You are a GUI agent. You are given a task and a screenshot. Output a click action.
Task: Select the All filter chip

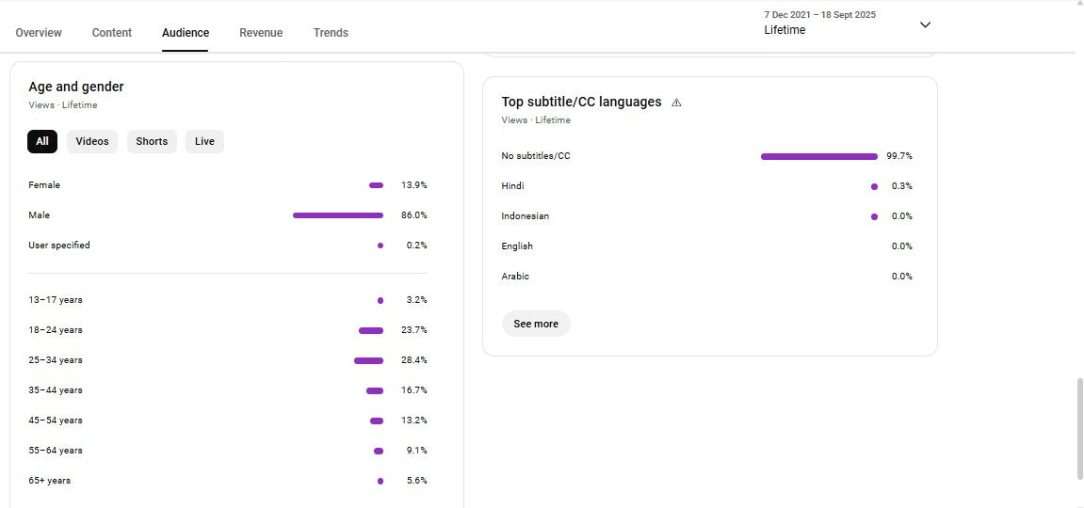[x=42, y=142]
